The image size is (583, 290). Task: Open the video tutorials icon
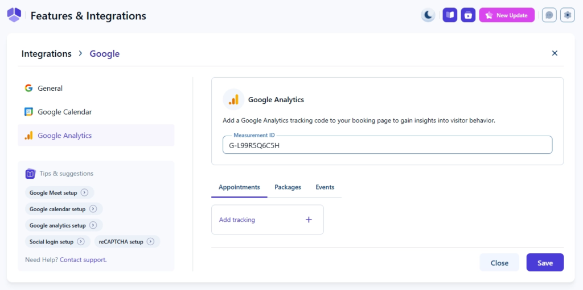pos(468,15)
